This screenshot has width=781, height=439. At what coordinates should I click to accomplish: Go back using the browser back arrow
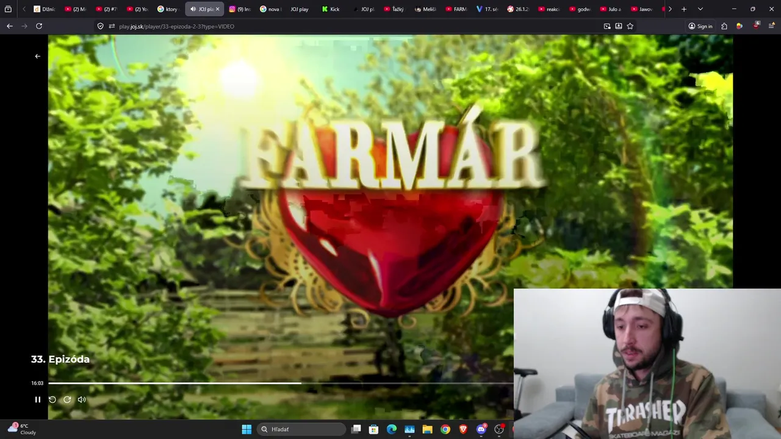click(x=10, y=26)
